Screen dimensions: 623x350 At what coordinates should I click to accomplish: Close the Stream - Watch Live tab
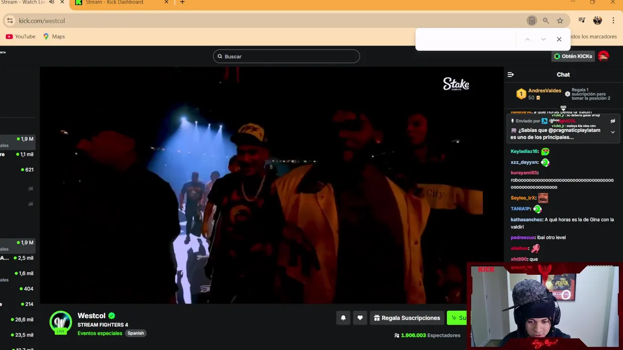(62, 2)
